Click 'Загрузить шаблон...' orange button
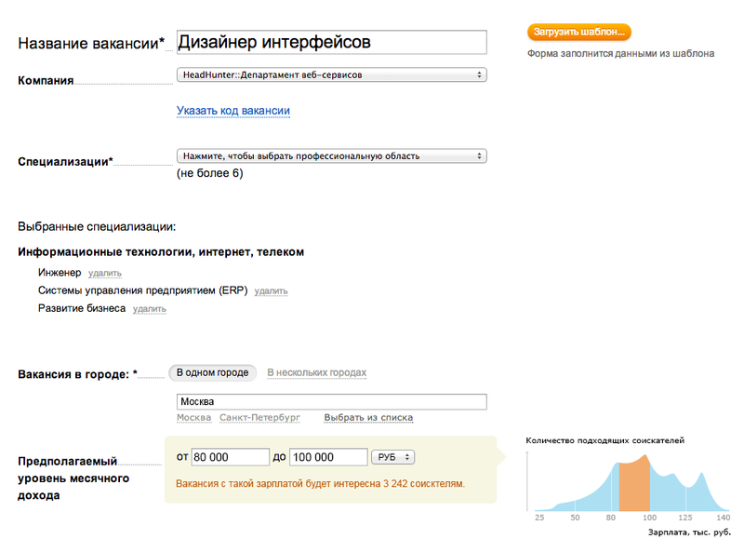This screenshot has width=744, height=539. tap(578, 32)
